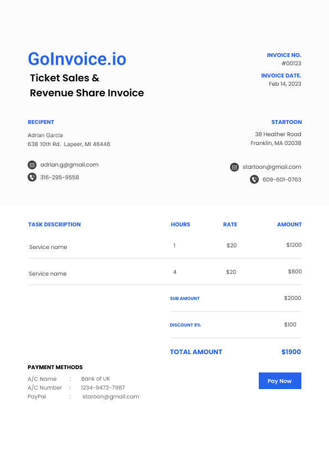
Task: Click the total amount $1900
Action: (x=291, y=352)
